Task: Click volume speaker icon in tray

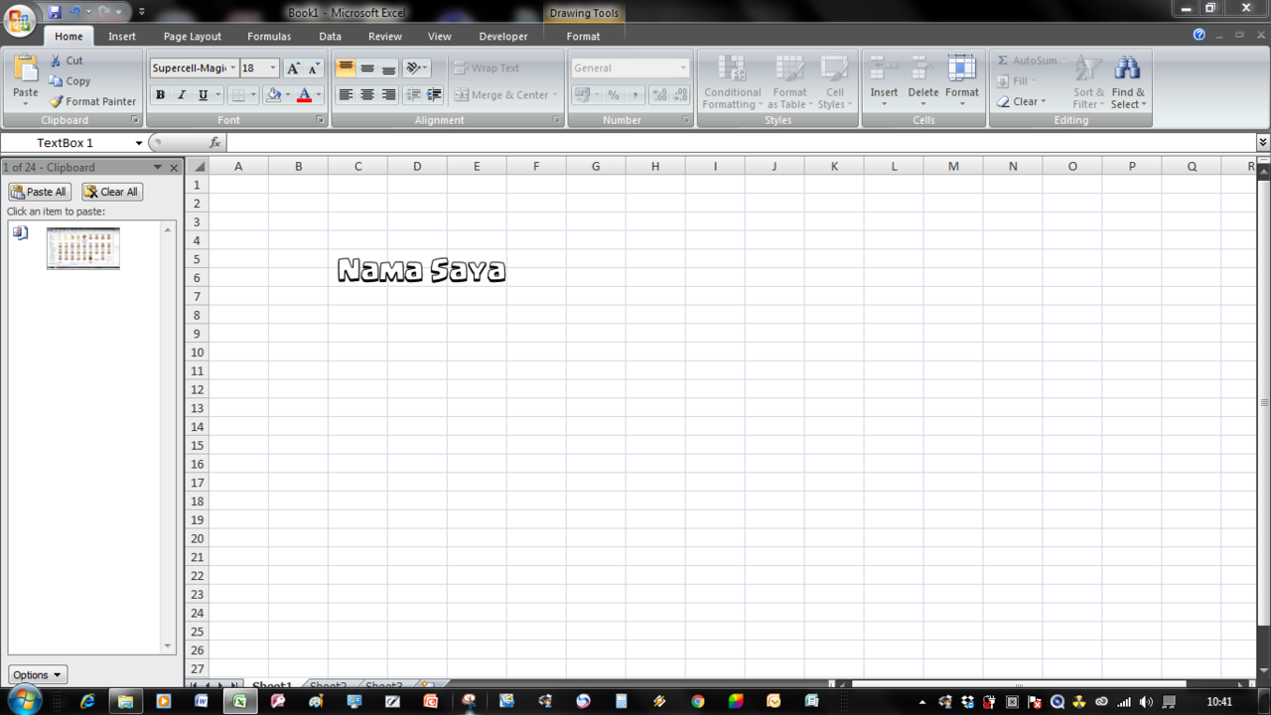Action: click(1146, 702)
